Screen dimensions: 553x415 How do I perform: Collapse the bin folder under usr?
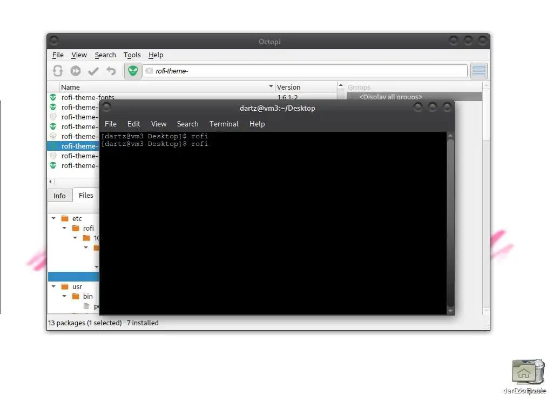point(65,296)
